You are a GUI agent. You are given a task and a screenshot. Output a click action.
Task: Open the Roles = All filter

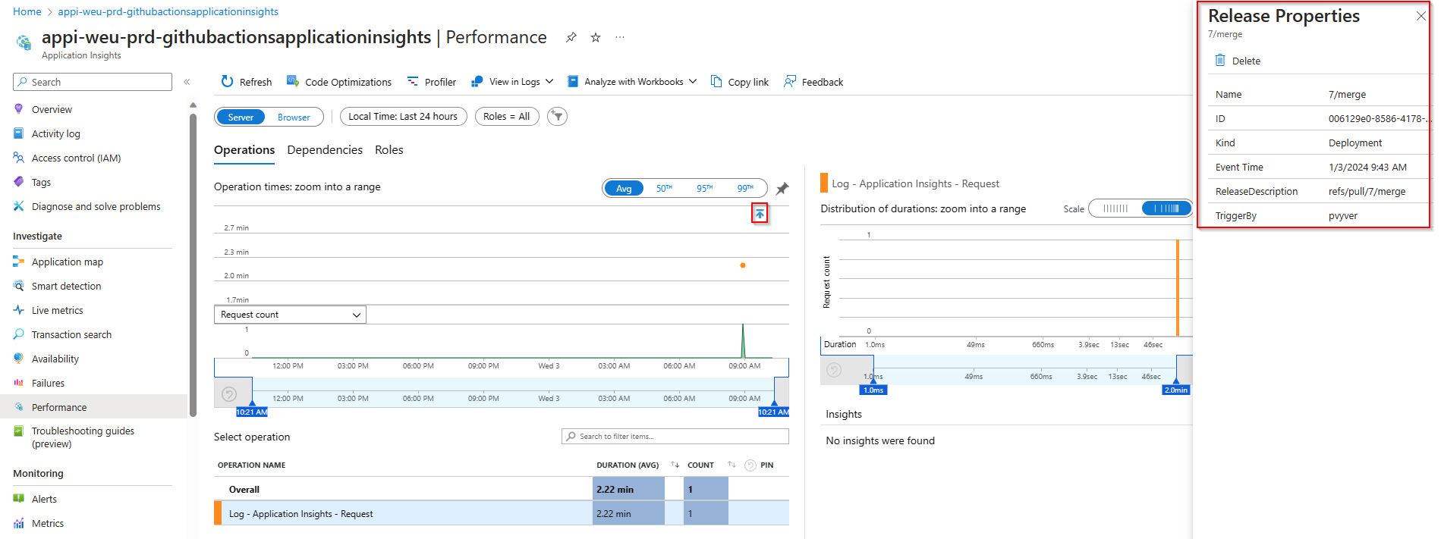507,116
